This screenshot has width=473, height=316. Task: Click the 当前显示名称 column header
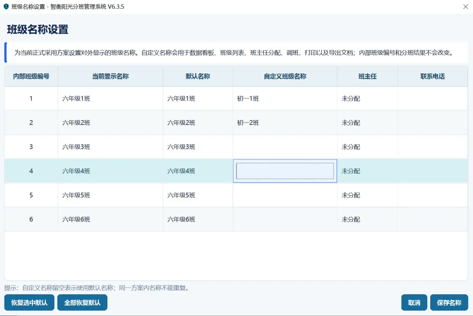(110, 76)
